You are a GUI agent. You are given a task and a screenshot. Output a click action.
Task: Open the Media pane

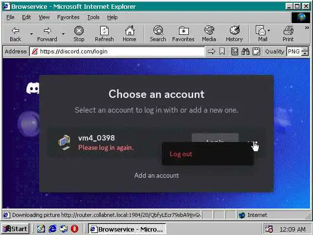click(209, 34)
